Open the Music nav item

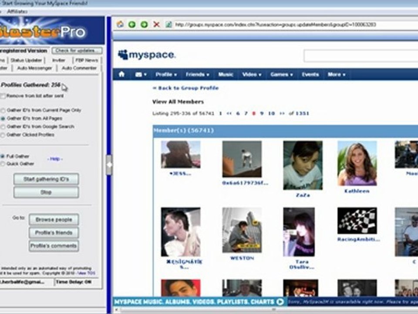(x=226, y=75)
